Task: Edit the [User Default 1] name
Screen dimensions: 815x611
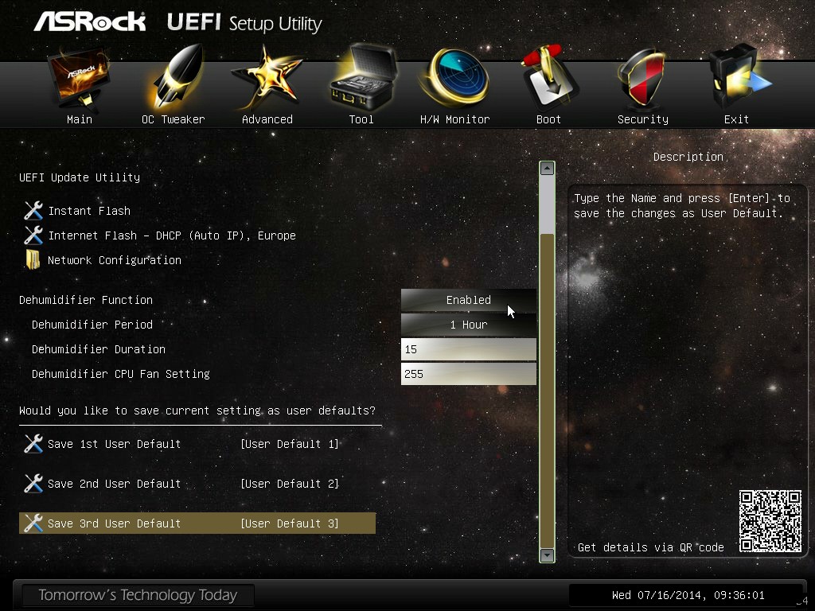Action: (x=290, y=444)
